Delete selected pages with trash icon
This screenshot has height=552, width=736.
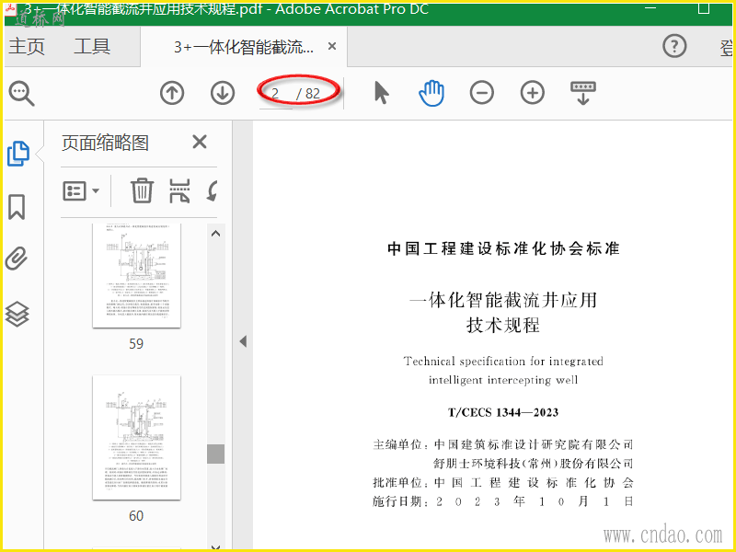(x=142, y=190)
